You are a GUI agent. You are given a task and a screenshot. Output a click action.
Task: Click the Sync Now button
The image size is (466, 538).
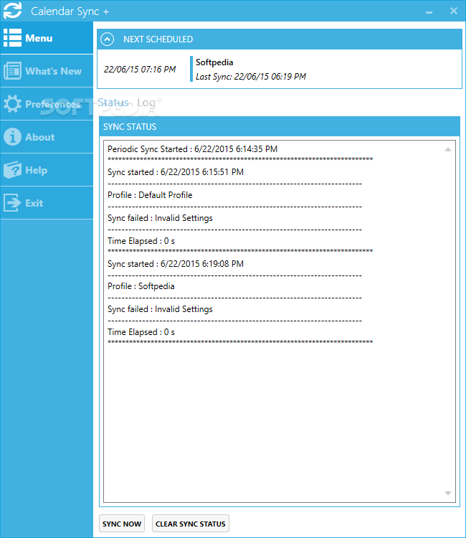[x=122, y=524]
